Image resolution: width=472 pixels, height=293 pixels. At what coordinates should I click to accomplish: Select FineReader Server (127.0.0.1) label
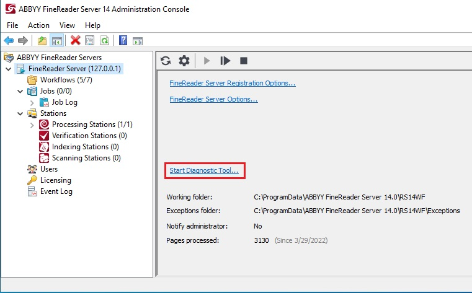[x=74, y=69]
